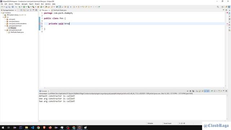The image size is (231, 130).
Task: Click the green Run toolbar button
Action: [24, 7]
